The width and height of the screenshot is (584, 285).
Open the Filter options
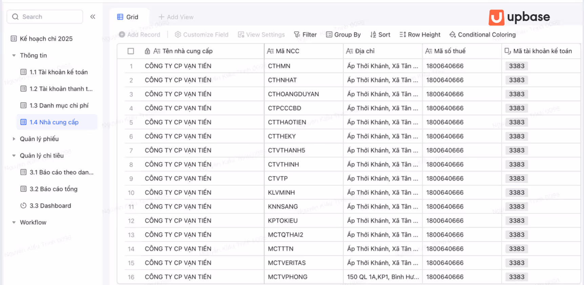click(x=305, y=35)
